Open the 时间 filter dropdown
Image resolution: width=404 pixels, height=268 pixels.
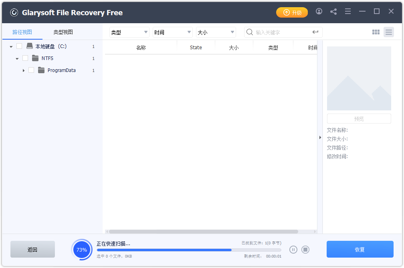coord(172,32)
